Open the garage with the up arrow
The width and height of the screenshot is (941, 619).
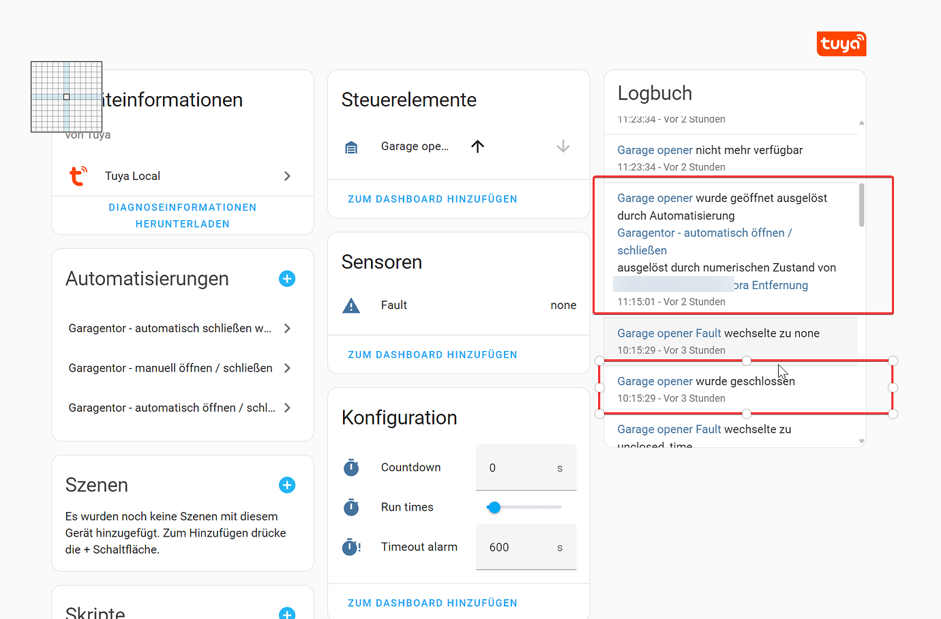click(x=477, y=146)
